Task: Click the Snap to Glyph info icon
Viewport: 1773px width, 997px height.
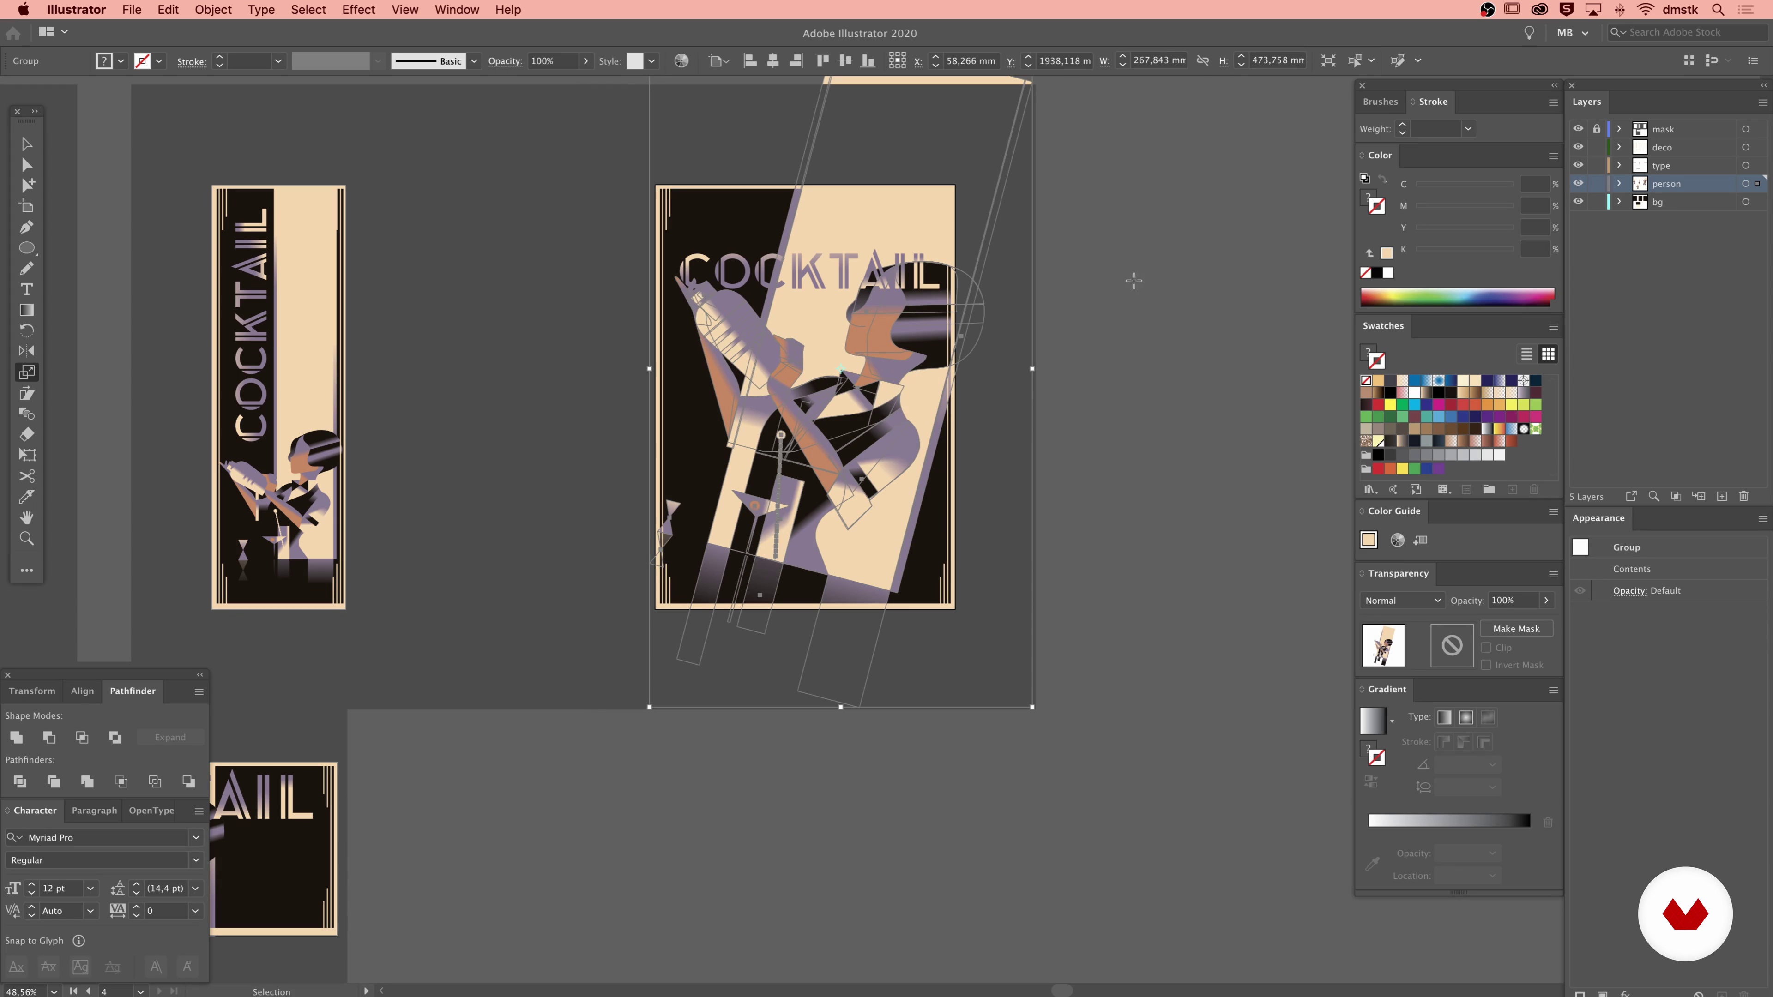Action: coord(78,941)
